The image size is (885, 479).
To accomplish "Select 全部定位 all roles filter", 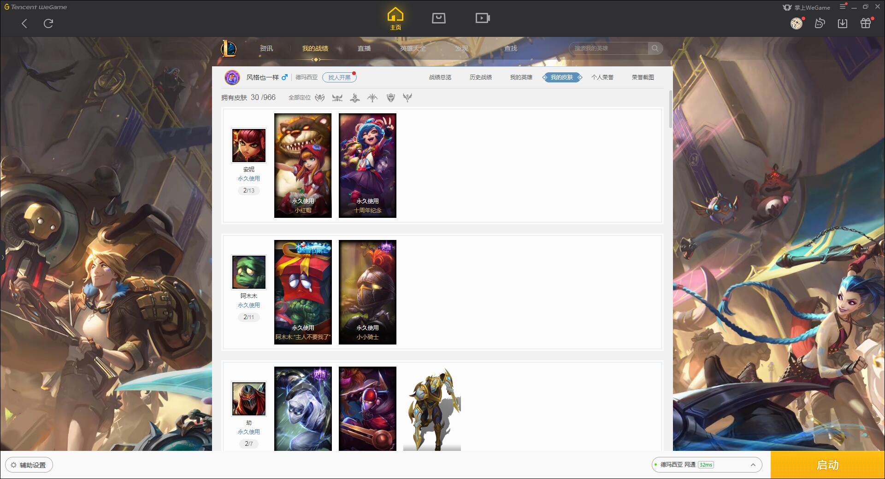I will coord(300,98).
